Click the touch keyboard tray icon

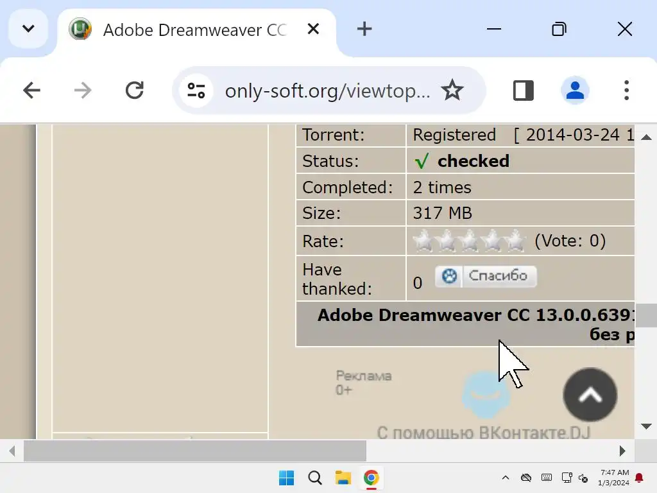click(x=547, y=478)
